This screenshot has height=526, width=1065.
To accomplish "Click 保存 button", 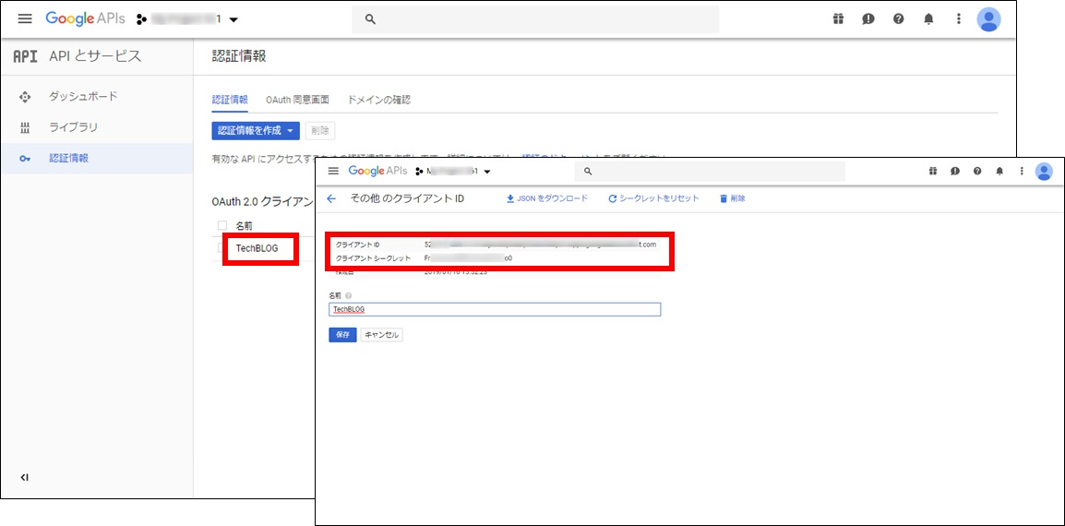I will [x=342, y=335].
